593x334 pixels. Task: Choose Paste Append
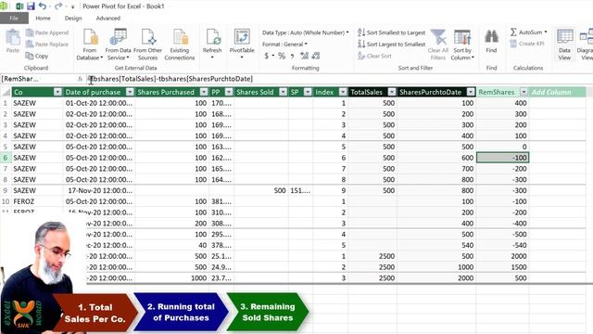pos(47,33)
